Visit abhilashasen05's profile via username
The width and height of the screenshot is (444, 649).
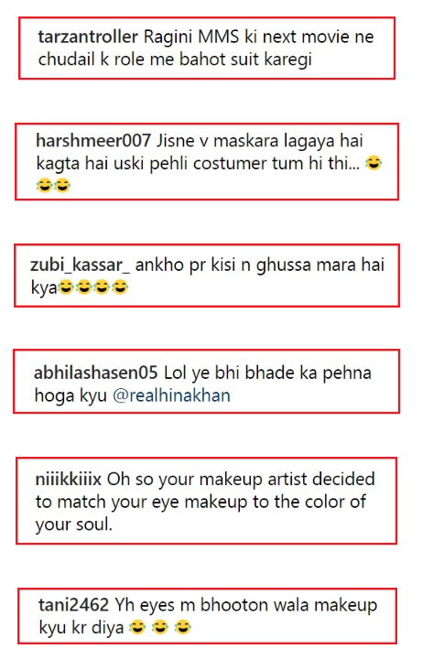click(95, 373)
